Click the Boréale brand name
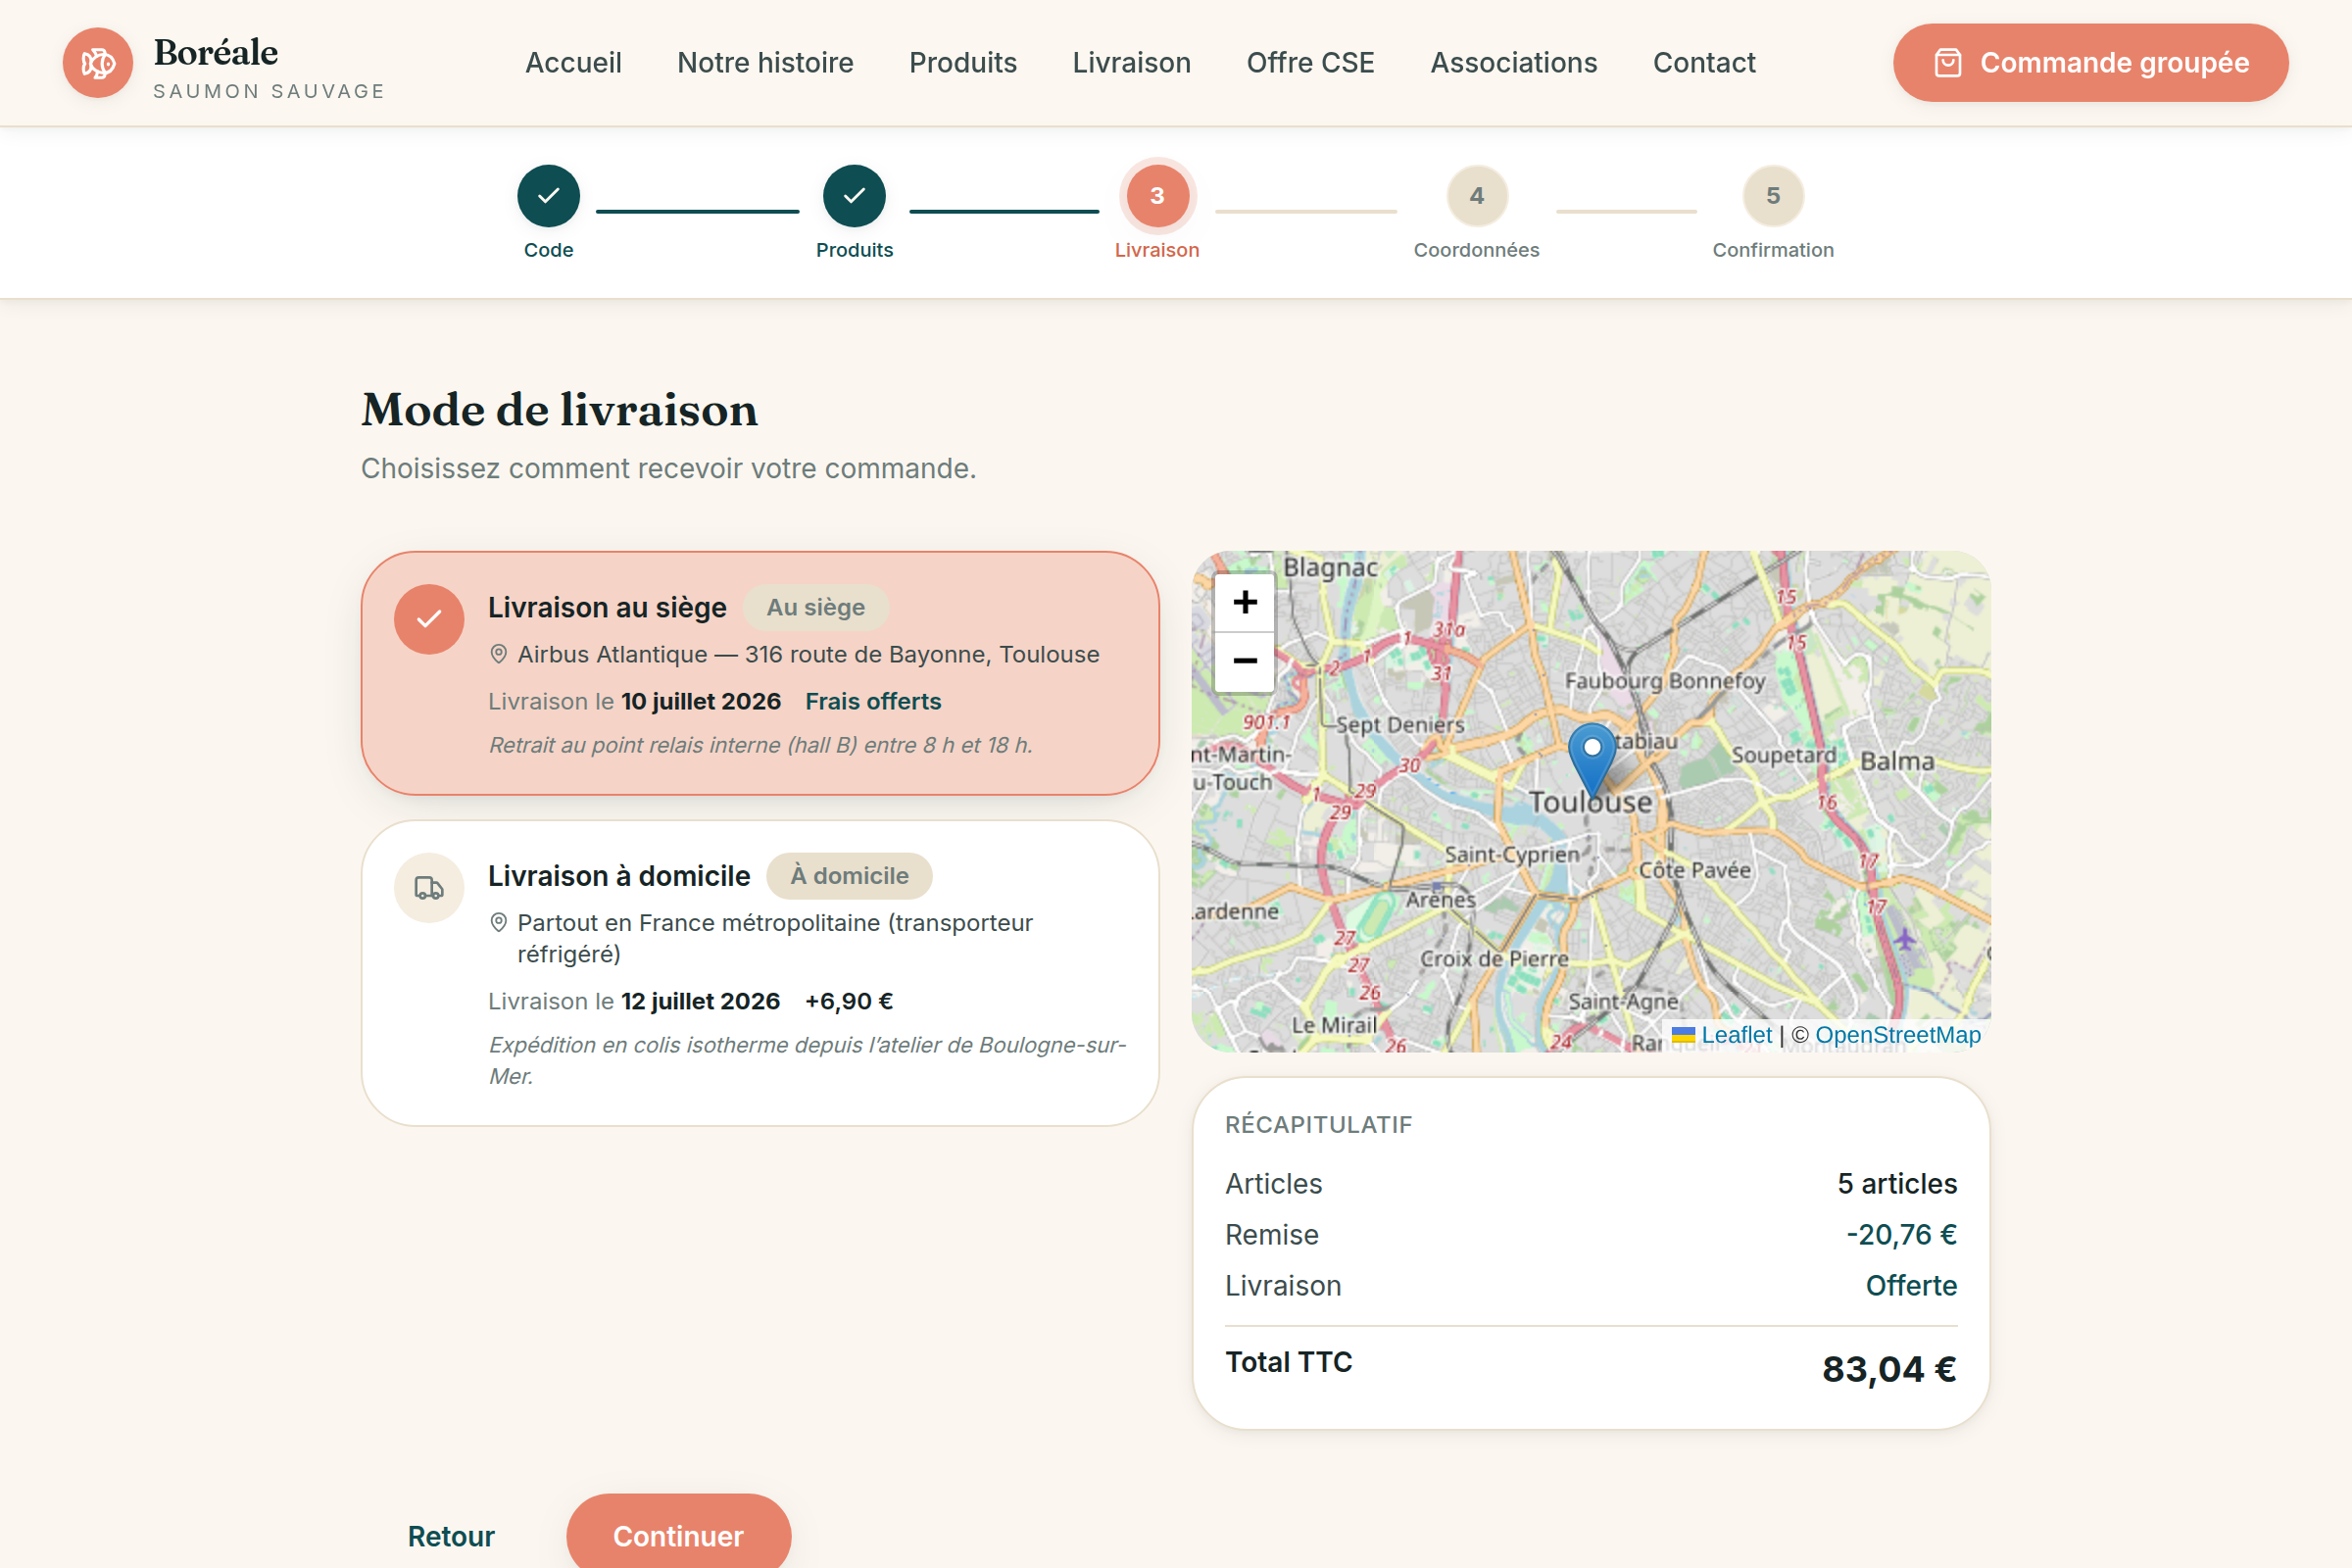Viewport: 2352px width, 1568px height. (216, 52)
